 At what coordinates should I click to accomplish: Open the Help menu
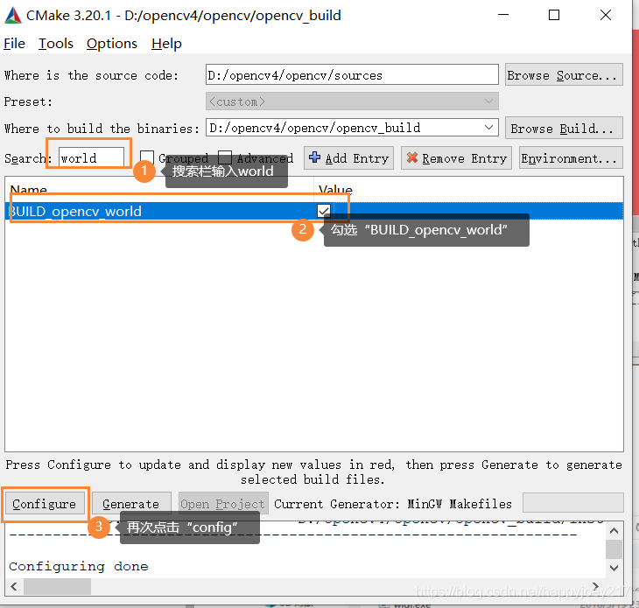tap(166, 43)
